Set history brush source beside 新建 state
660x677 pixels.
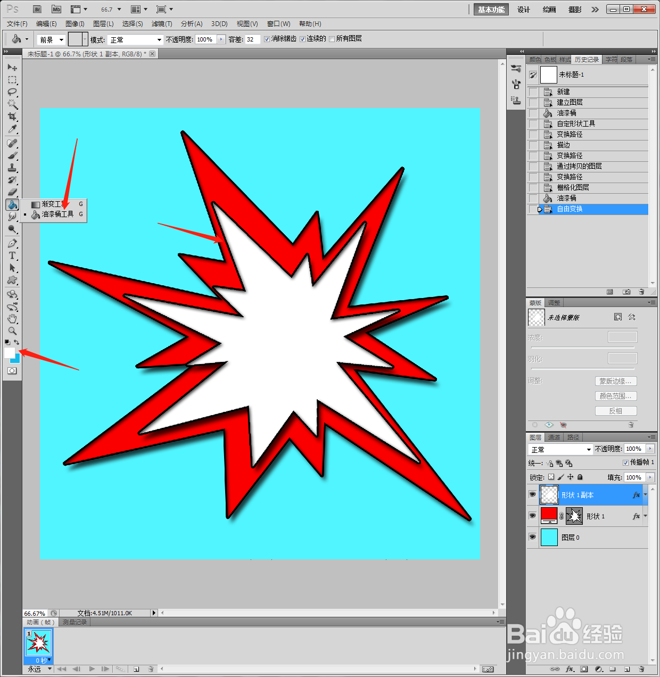(533, 92)
